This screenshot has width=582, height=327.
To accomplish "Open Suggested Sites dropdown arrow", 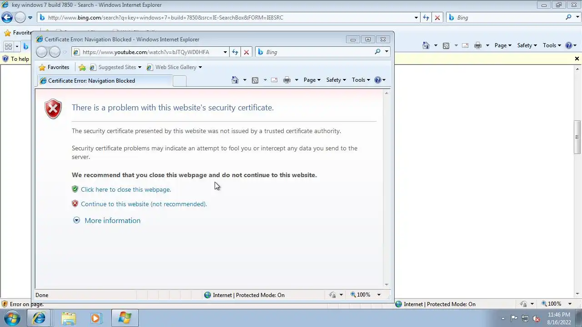I will 140,67.
